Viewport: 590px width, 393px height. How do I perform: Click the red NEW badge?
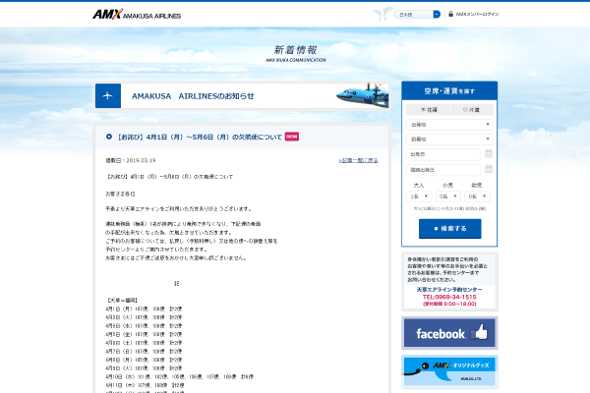click(x=292, y=137)
